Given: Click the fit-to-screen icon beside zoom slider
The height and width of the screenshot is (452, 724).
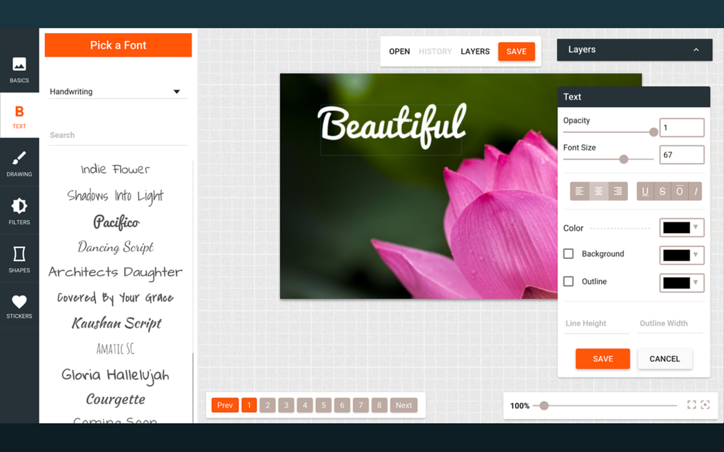Looking at the screenshot, I should pos(691,405).
